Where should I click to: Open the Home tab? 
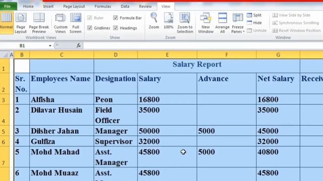[28, 7]
